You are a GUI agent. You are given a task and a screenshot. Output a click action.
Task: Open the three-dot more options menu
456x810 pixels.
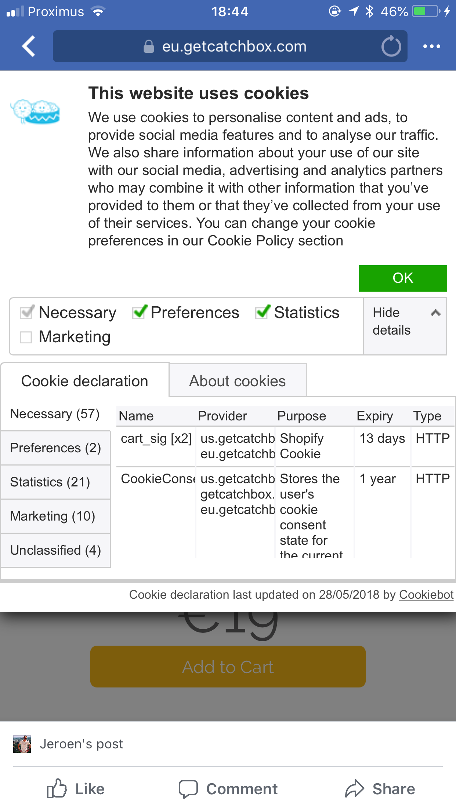pos(431,46)
